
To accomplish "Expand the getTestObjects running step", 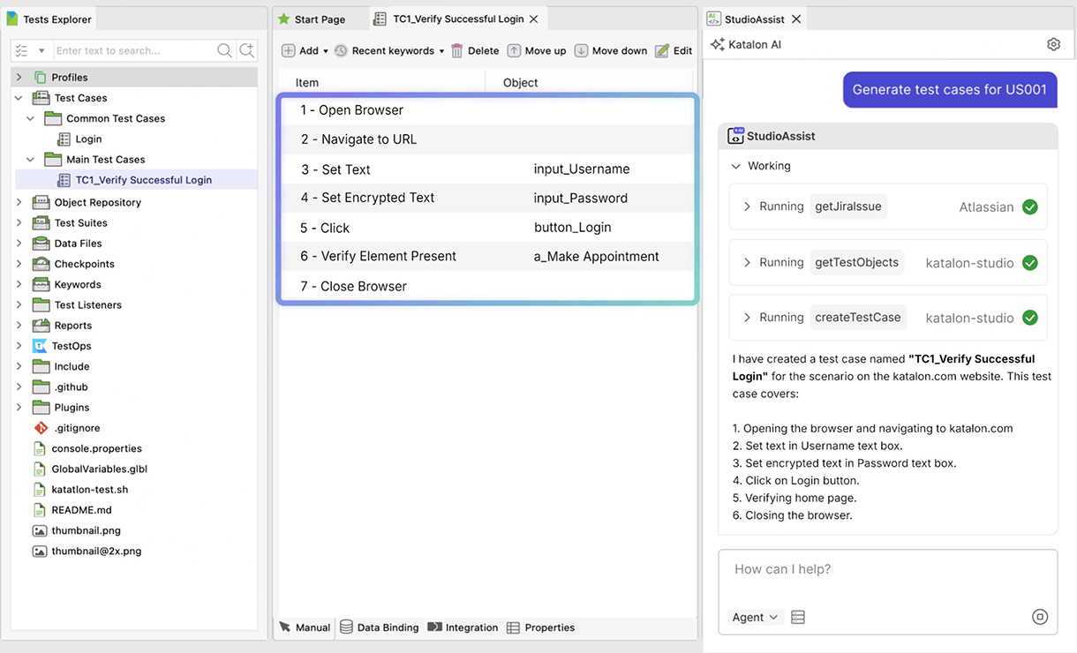I will coord(747,262).
